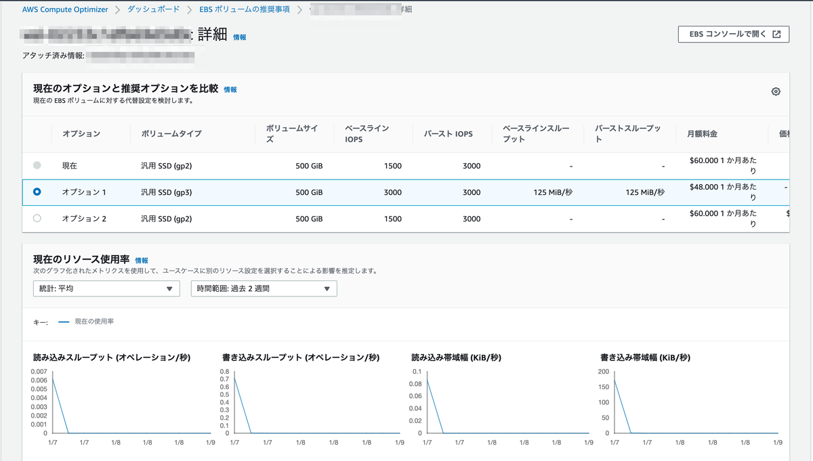The image size is (813, 461).
Task: Click the 現在の使用率 legend entry
Action: 86,322
